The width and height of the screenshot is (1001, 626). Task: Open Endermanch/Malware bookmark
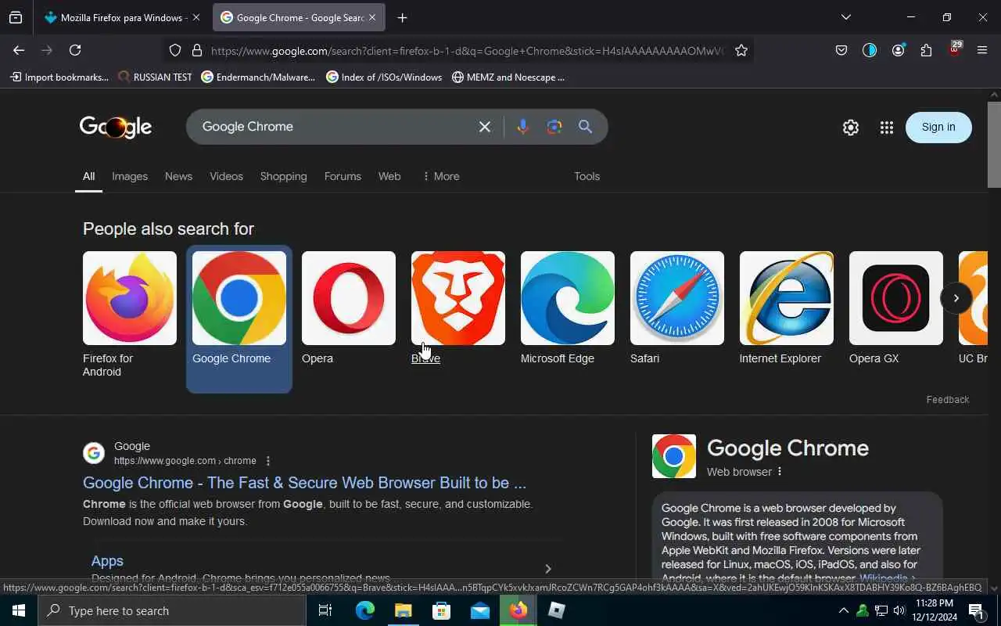[258, 77]
